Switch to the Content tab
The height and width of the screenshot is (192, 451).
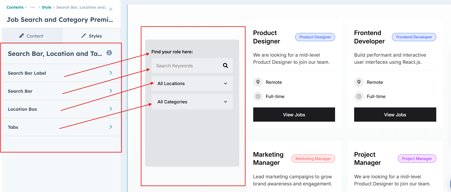(32, 36)
